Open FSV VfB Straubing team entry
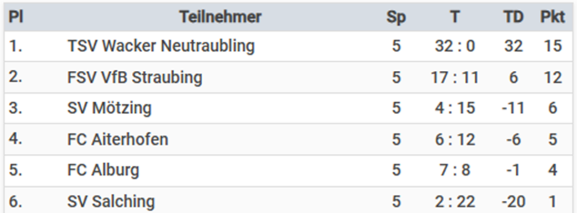This screenshot has width=577, height=213. coord(135,78)
